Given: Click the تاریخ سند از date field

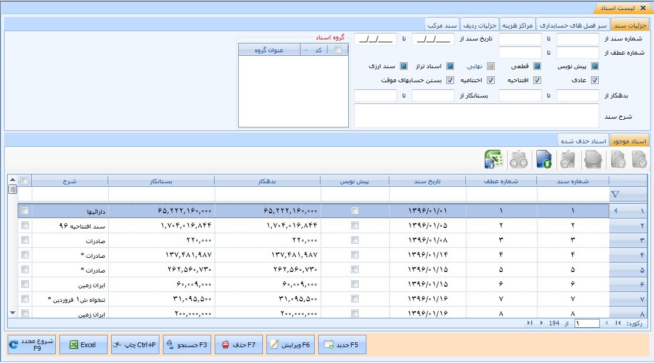Looking at the screenshot, I should (433, 39).
